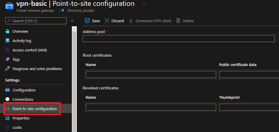Click the Virtual network gateway subtitle

[35, 11]
